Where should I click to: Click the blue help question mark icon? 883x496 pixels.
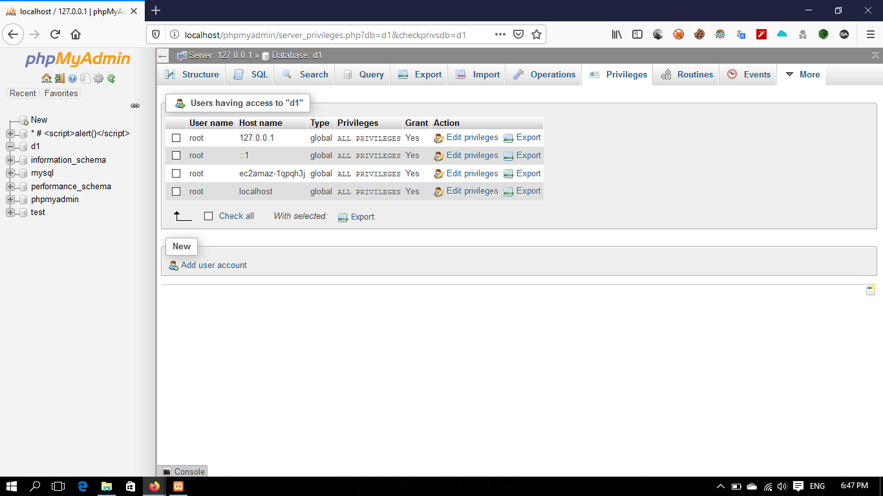(x=72, y=78)
